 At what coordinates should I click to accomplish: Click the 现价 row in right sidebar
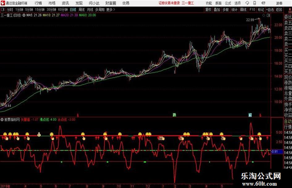288,77
